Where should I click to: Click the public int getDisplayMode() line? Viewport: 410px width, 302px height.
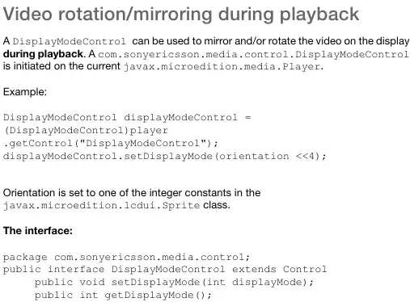tap(123, 295)
